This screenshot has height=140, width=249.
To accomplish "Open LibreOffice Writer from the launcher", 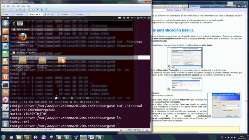I will pyautogui.click(x=5, y=46).
